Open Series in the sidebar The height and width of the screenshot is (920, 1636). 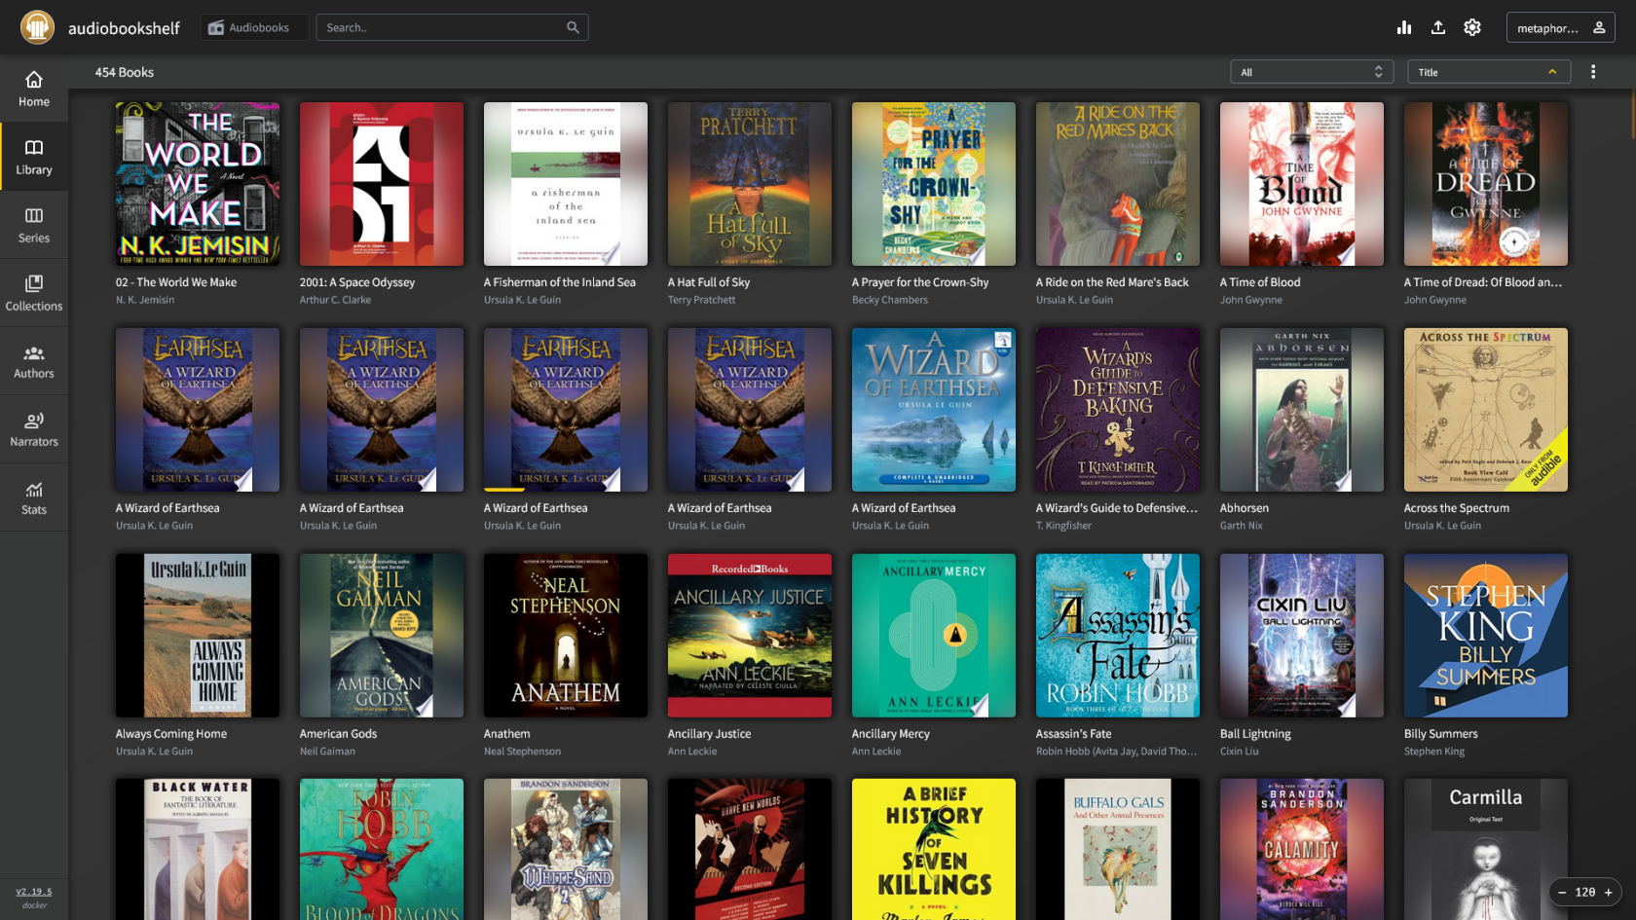click(34, 225)
